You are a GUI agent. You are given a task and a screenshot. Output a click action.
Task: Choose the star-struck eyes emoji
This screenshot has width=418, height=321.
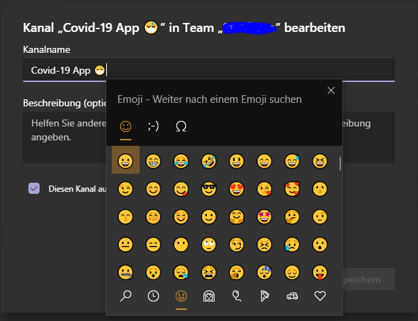tap(265, 217)
